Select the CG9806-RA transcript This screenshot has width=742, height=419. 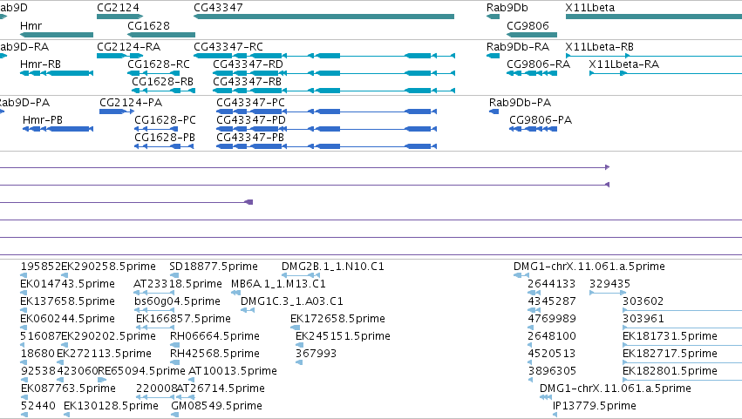pyautogui.click(x=539, y=64)
